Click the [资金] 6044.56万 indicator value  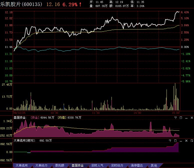42,118
